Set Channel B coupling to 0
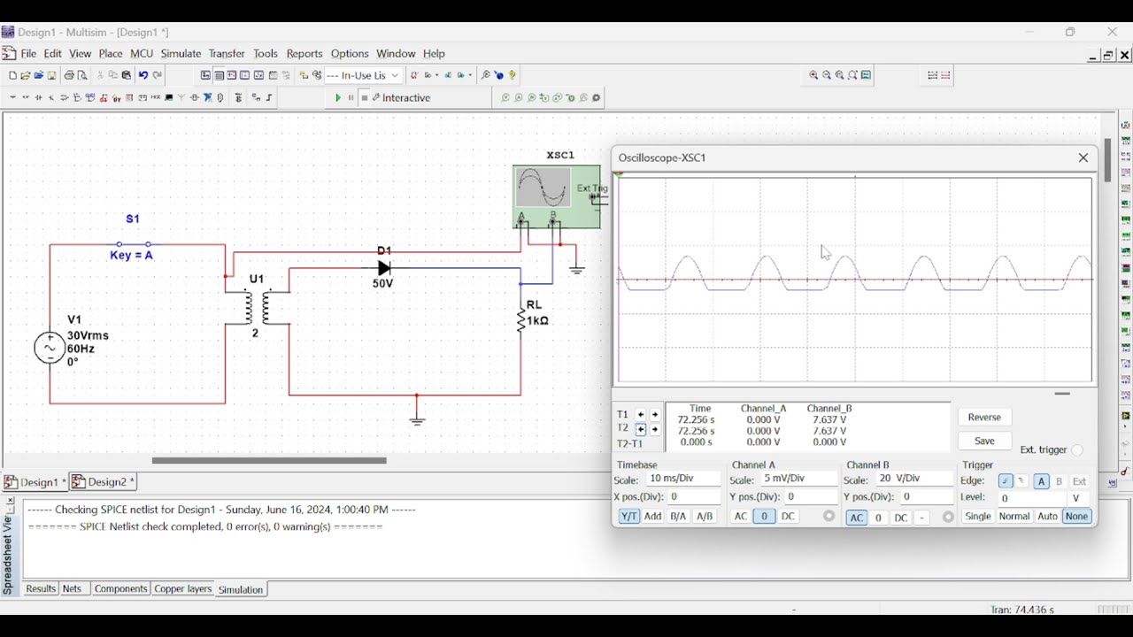The width and height of the screenshot is (1133, 637). tap(878, 518)
